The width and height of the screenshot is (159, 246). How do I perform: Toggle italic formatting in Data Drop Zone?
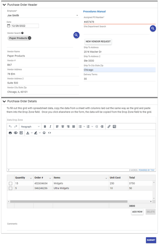(x=50, y=126)
